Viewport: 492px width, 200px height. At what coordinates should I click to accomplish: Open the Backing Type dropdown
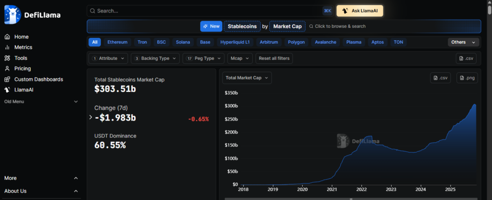tap(155, 58)
